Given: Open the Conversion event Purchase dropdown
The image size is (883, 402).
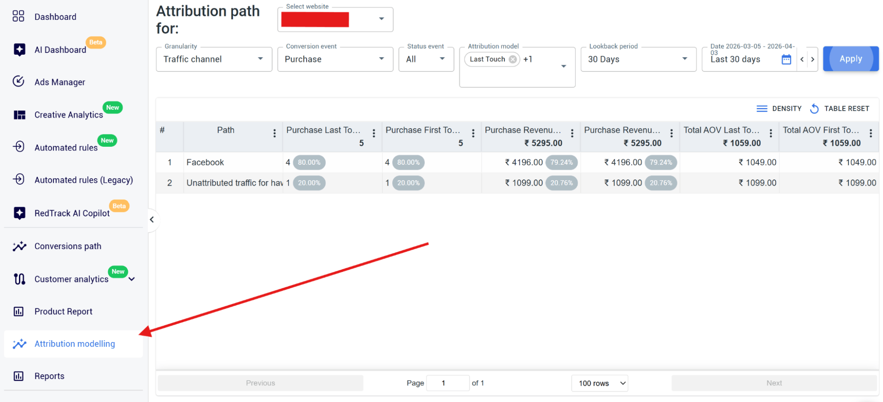Looking at the screenshot, I should pyautogui.click(x=335, y=59).
